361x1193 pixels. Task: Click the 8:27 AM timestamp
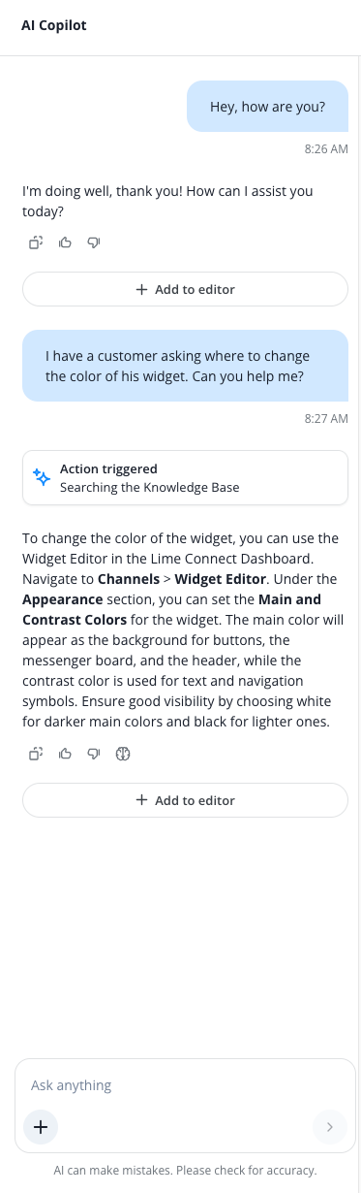326,419
